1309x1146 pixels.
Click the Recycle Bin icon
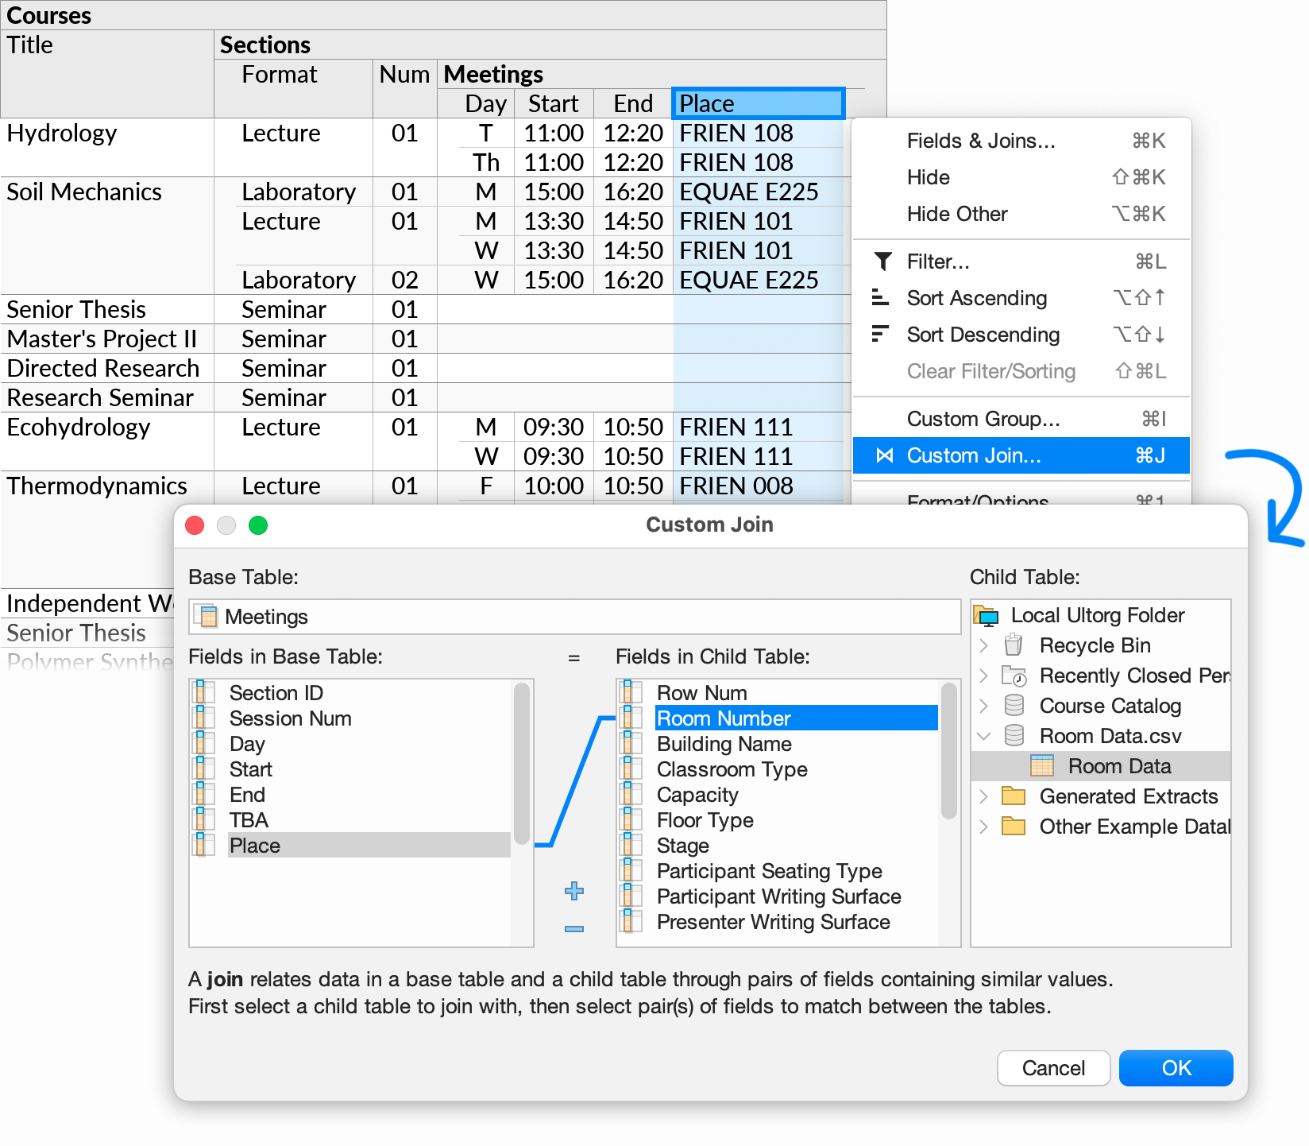click(1013, 645)
